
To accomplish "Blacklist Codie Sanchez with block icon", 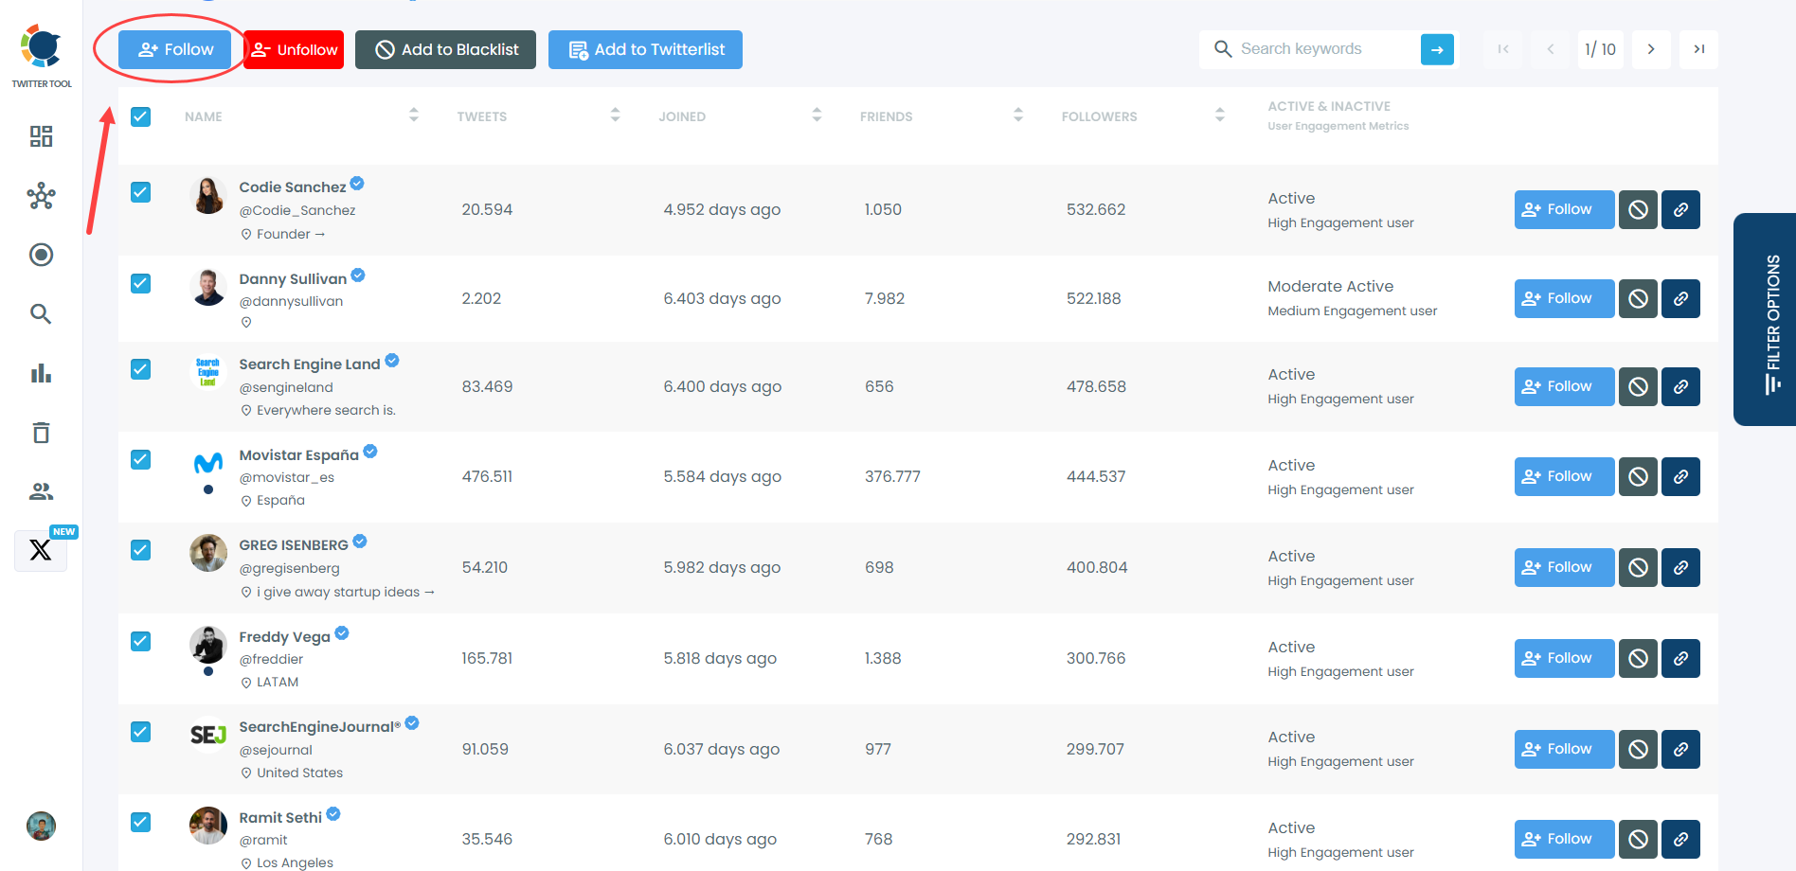I will 1638,209.
